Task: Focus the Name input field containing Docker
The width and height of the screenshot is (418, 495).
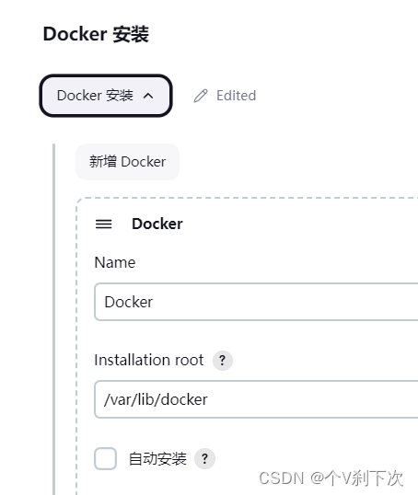Action: click(256, 302)
